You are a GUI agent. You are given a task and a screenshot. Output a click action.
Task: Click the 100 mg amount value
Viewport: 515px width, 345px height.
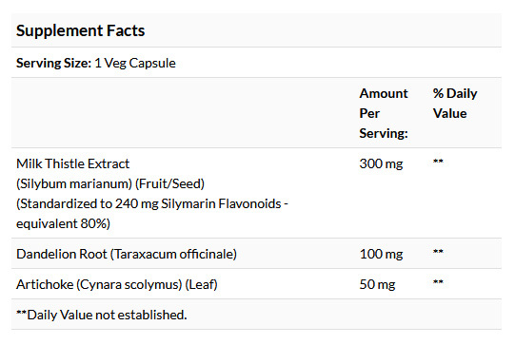click(381, 254)
